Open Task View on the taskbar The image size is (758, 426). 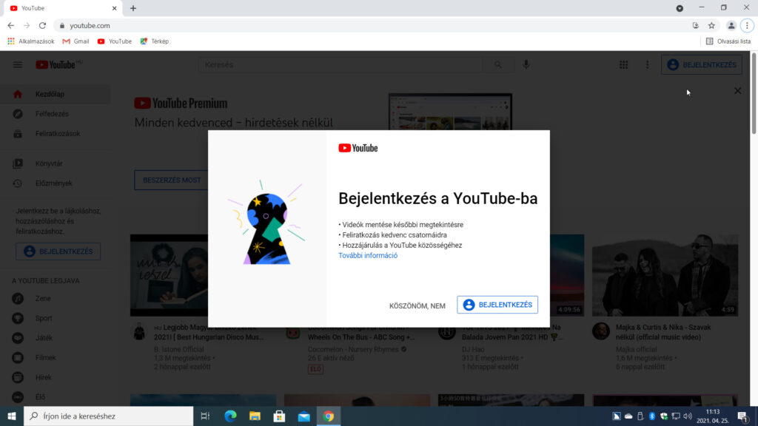click(x=206, y=416)
